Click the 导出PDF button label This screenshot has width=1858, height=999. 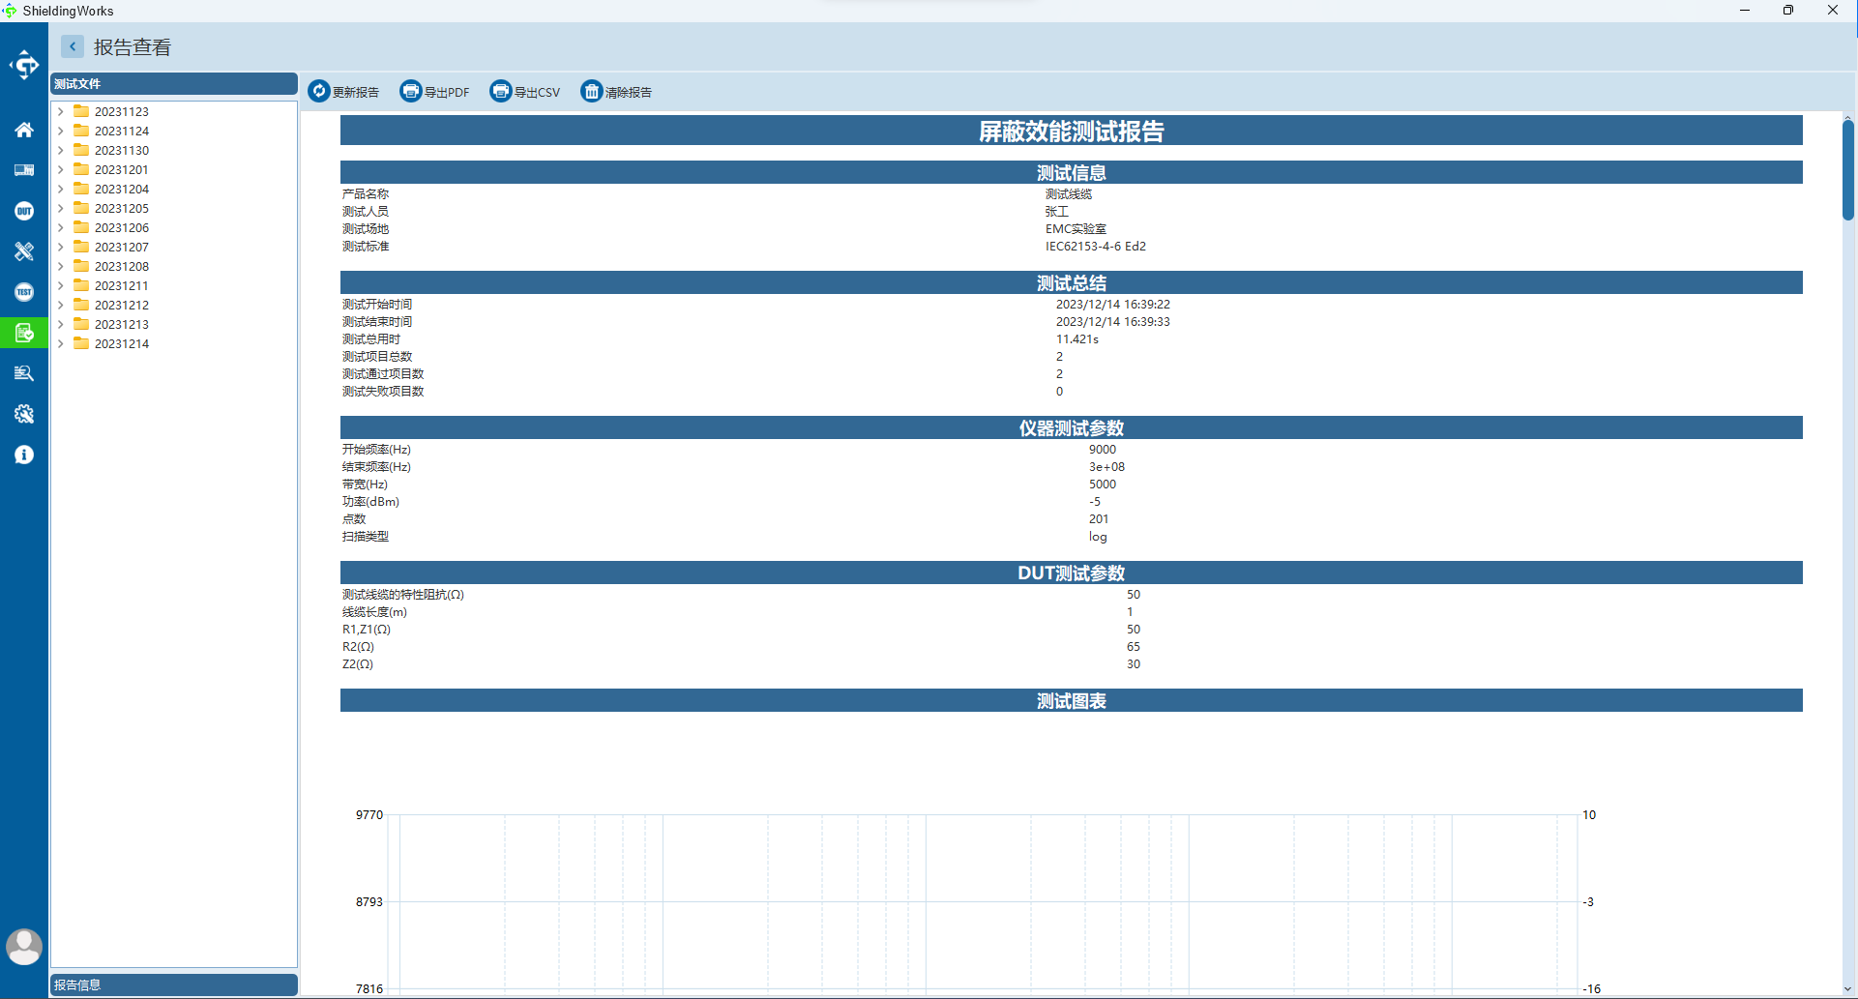pyautogui.click(x=447, y=93)
